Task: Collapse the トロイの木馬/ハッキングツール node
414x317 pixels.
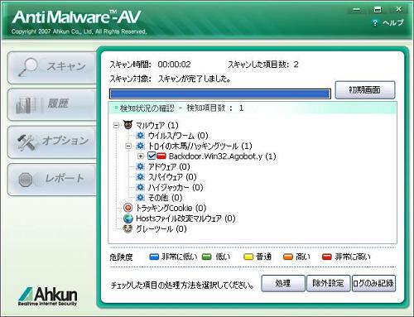Action: point(128,146)
